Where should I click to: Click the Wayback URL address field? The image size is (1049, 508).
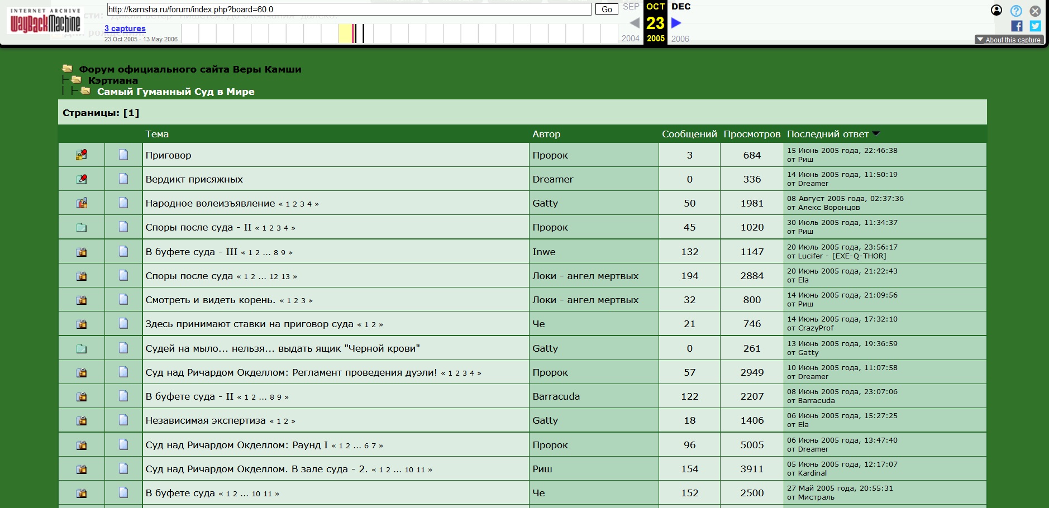click(x=349, y=9)
